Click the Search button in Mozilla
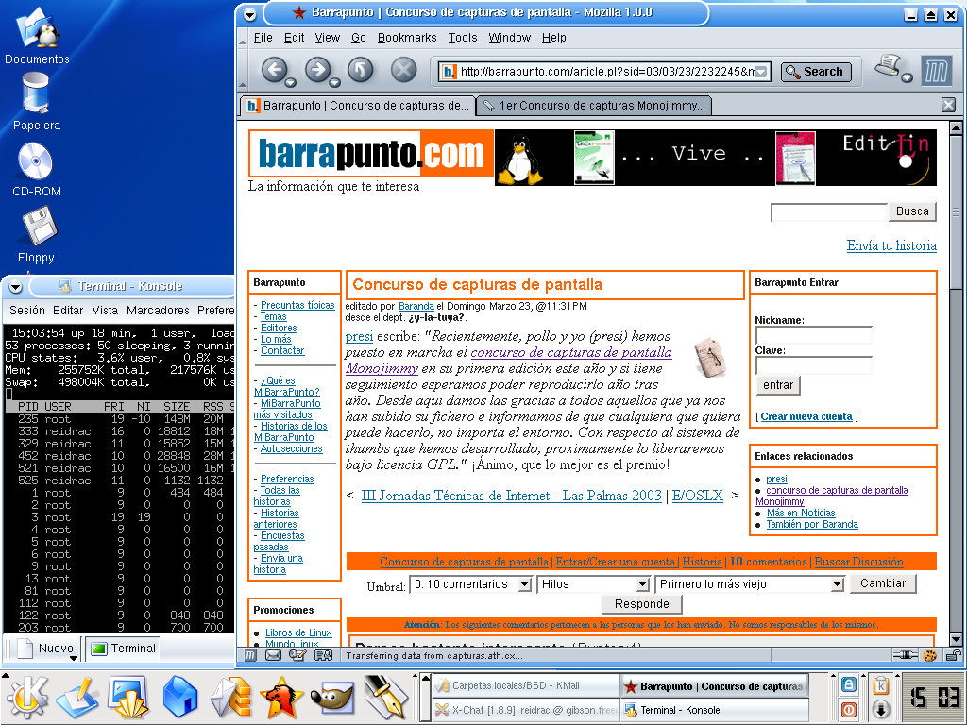 pos(816,72)
